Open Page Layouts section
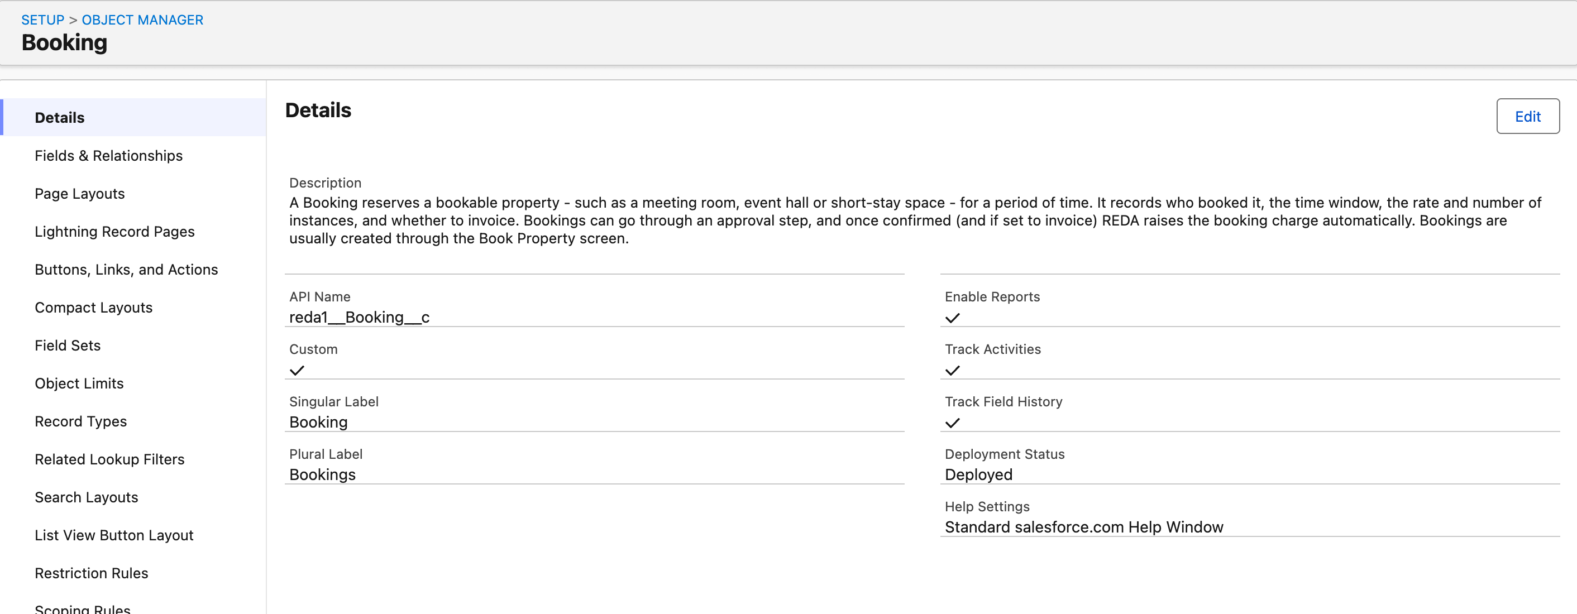Image resolution: width=1577 pixels, height=614 pixels. tap(80, 194)
